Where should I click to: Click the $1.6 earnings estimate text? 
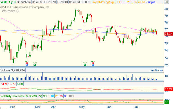pos(27,61)
